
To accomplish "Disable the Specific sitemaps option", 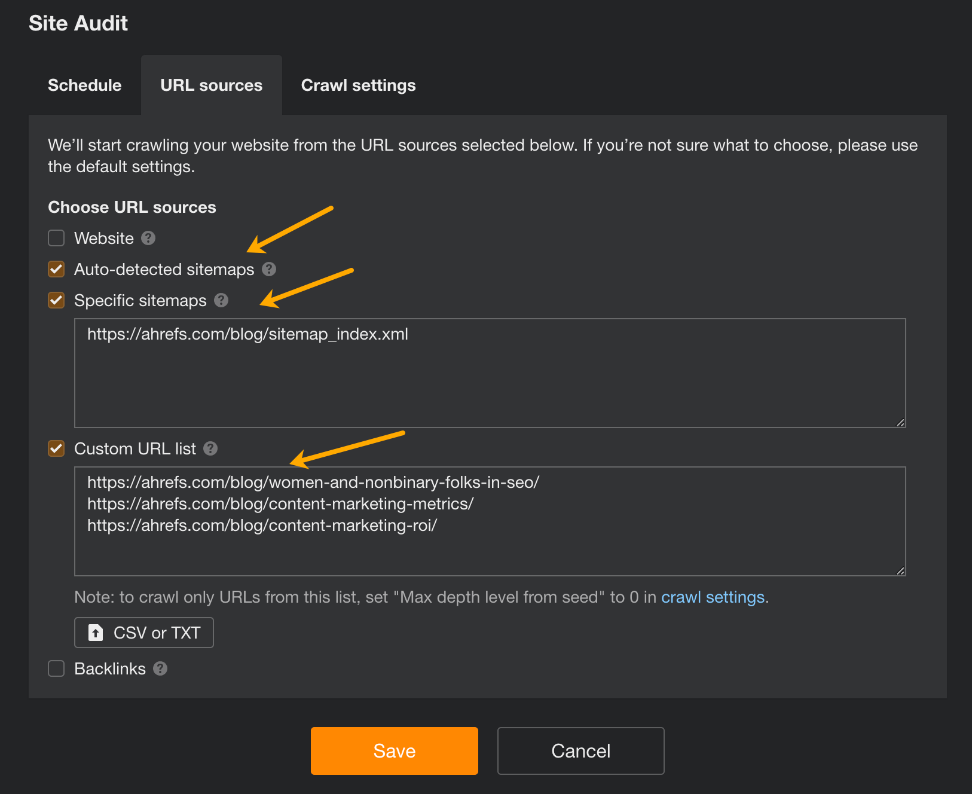I will click(56, 301).
